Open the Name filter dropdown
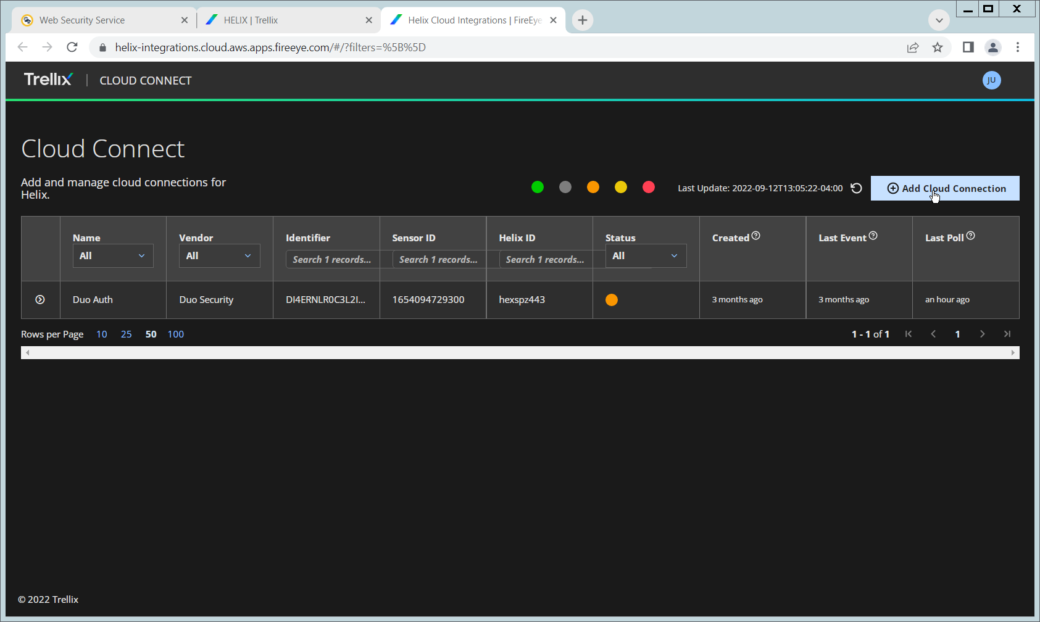Image resolution: width=1040 pixels, height=622 pixels. [x=113, y=256]
